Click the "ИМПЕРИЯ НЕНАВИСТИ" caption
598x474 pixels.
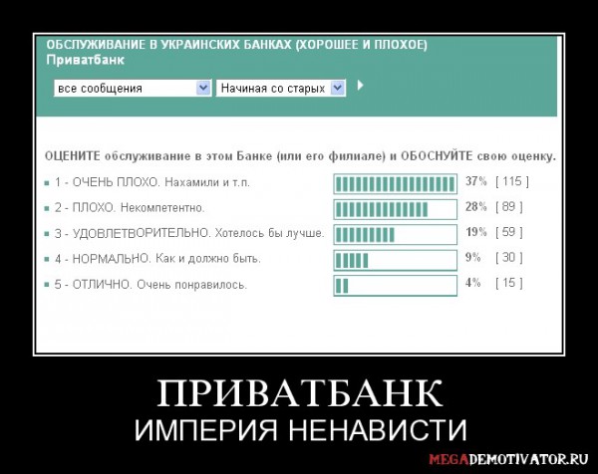(x=301, y=430)
